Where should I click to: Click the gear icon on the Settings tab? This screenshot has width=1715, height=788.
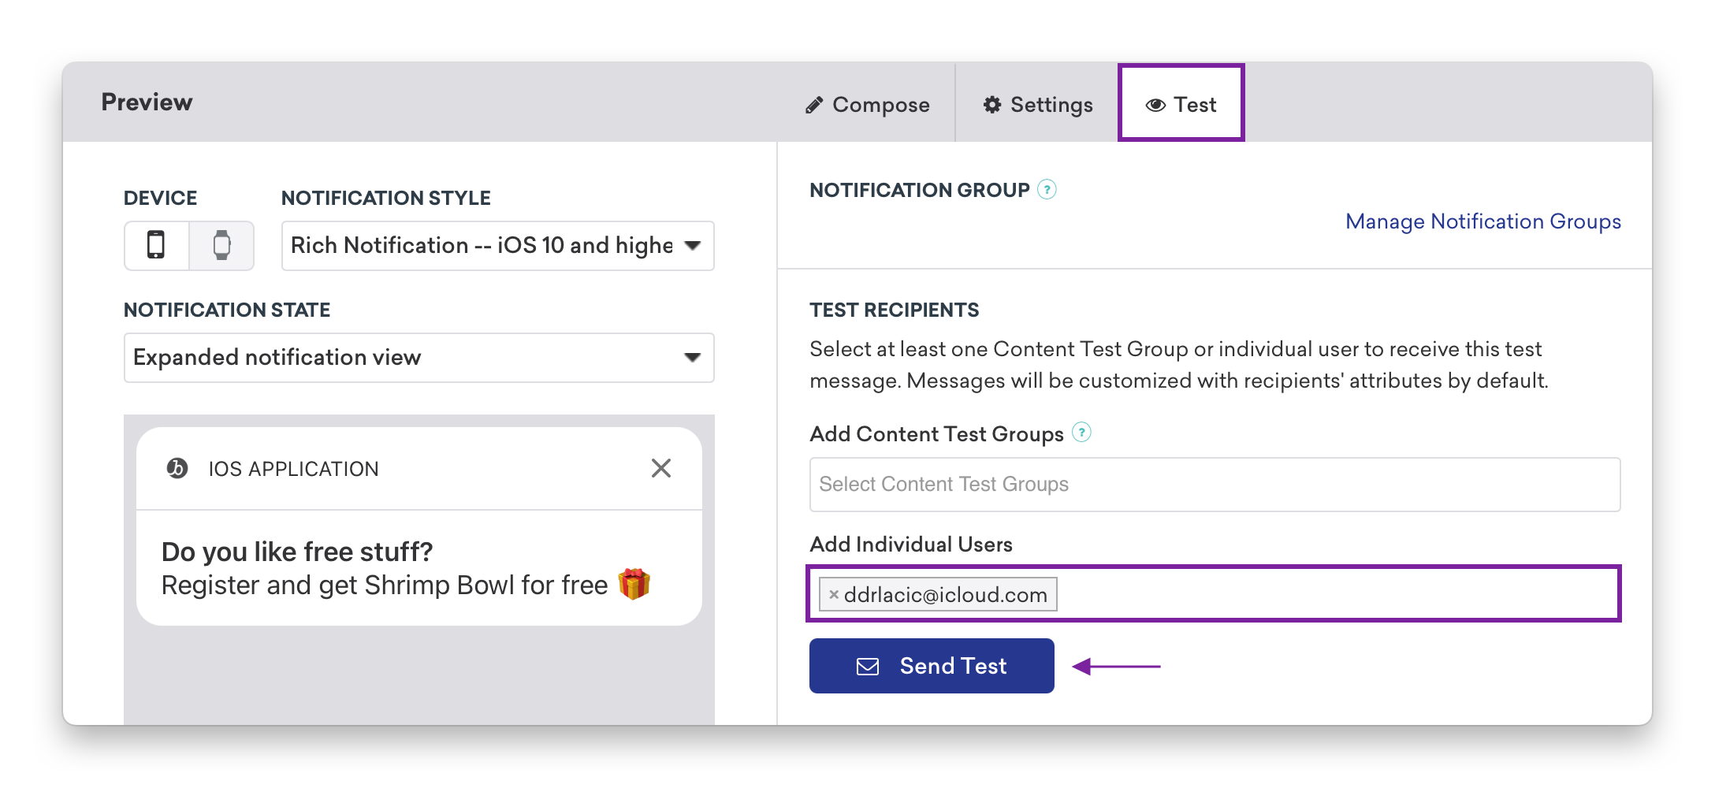point(992,105)
